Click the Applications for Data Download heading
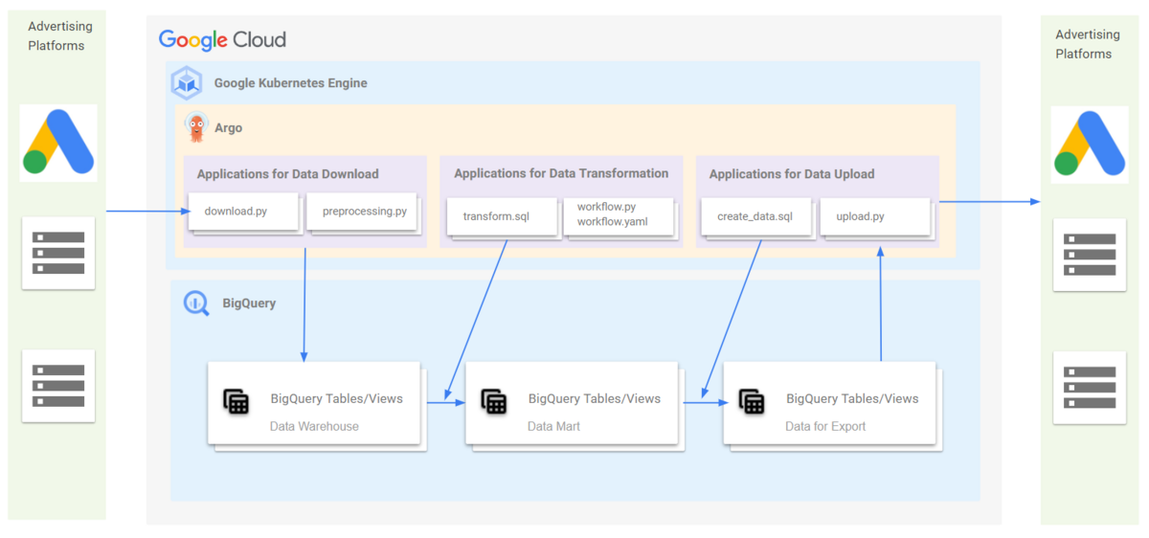1149x538 pixels. [287, 174]
